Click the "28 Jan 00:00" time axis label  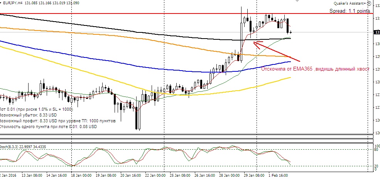pyautogui.click(x=230, y=176)
